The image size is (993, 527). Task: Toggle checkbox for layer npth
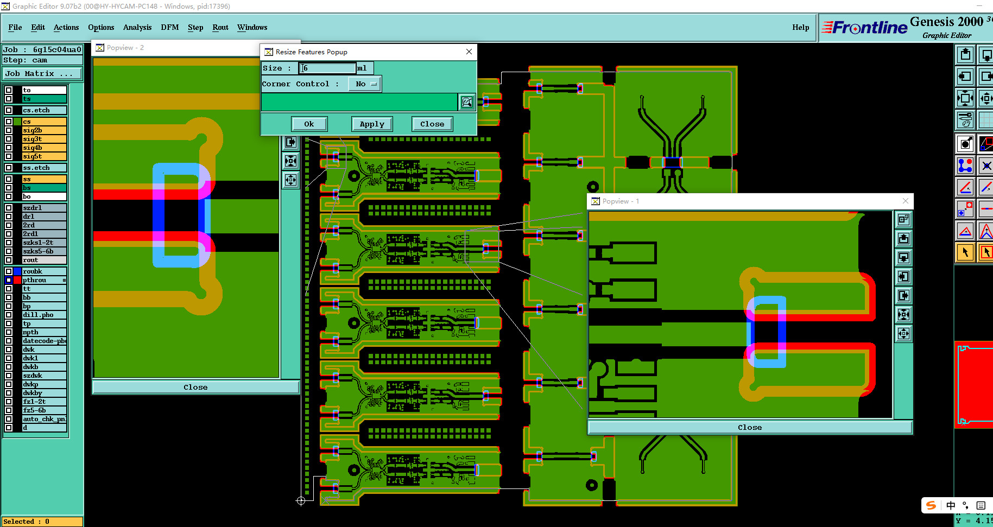point(9,332)
